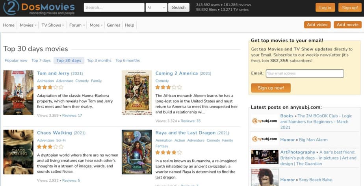Screen dimensions: 364x186
Task: Click Action genre under Raya
Action: click(180, 140)
